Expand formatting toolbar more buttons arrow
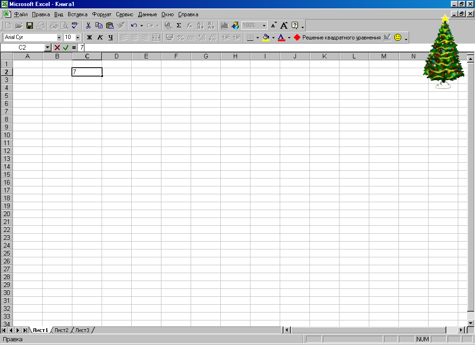Screen dimensions: 475x345 [406, 39]
